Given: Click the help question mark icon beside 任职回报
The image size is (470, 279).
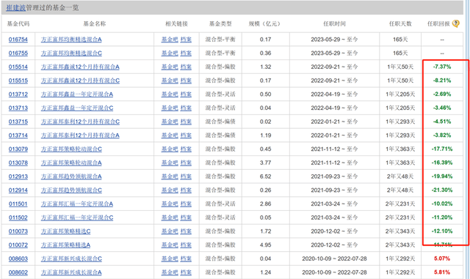Looking at the screenshot, I should [455, 23].
